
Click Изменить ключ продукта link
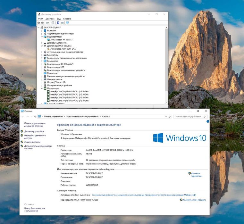(194, 200)
